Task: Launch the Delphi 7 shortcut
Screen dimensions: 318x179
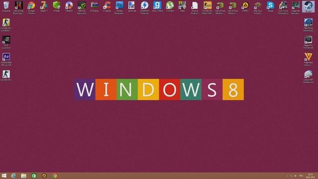Action: click(x=44, y=6)
